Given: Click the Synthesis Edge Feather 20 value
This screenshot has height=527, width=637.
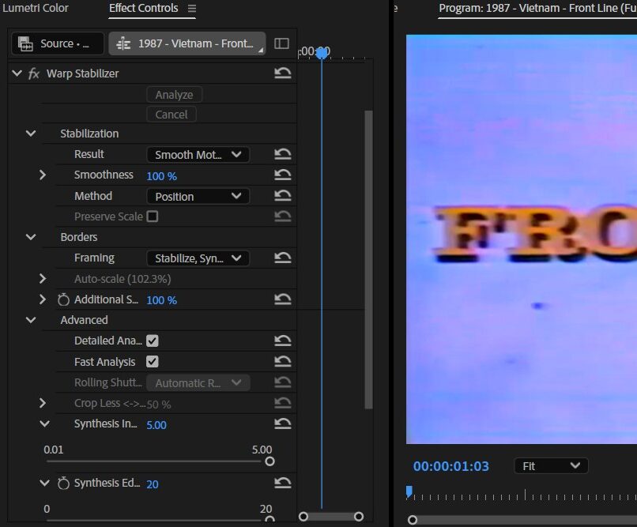Looking at the screenshot, I should tap(153, 484).
